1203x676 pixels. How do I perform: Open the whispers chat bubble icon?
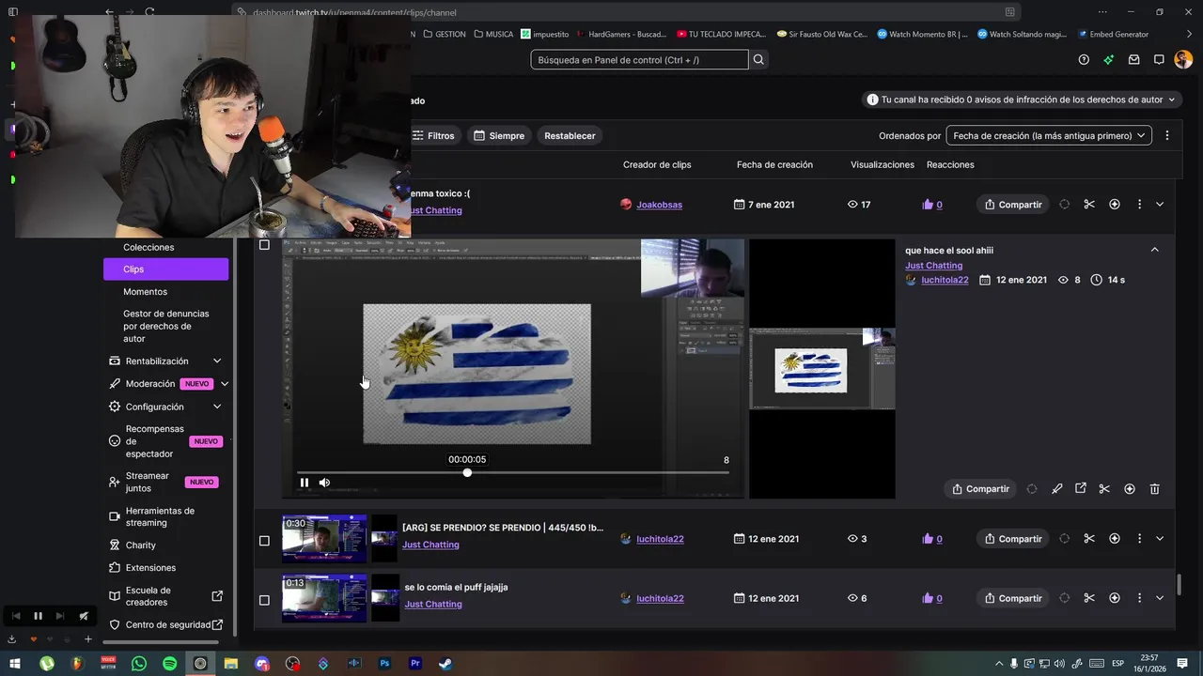coord(1159,60)
